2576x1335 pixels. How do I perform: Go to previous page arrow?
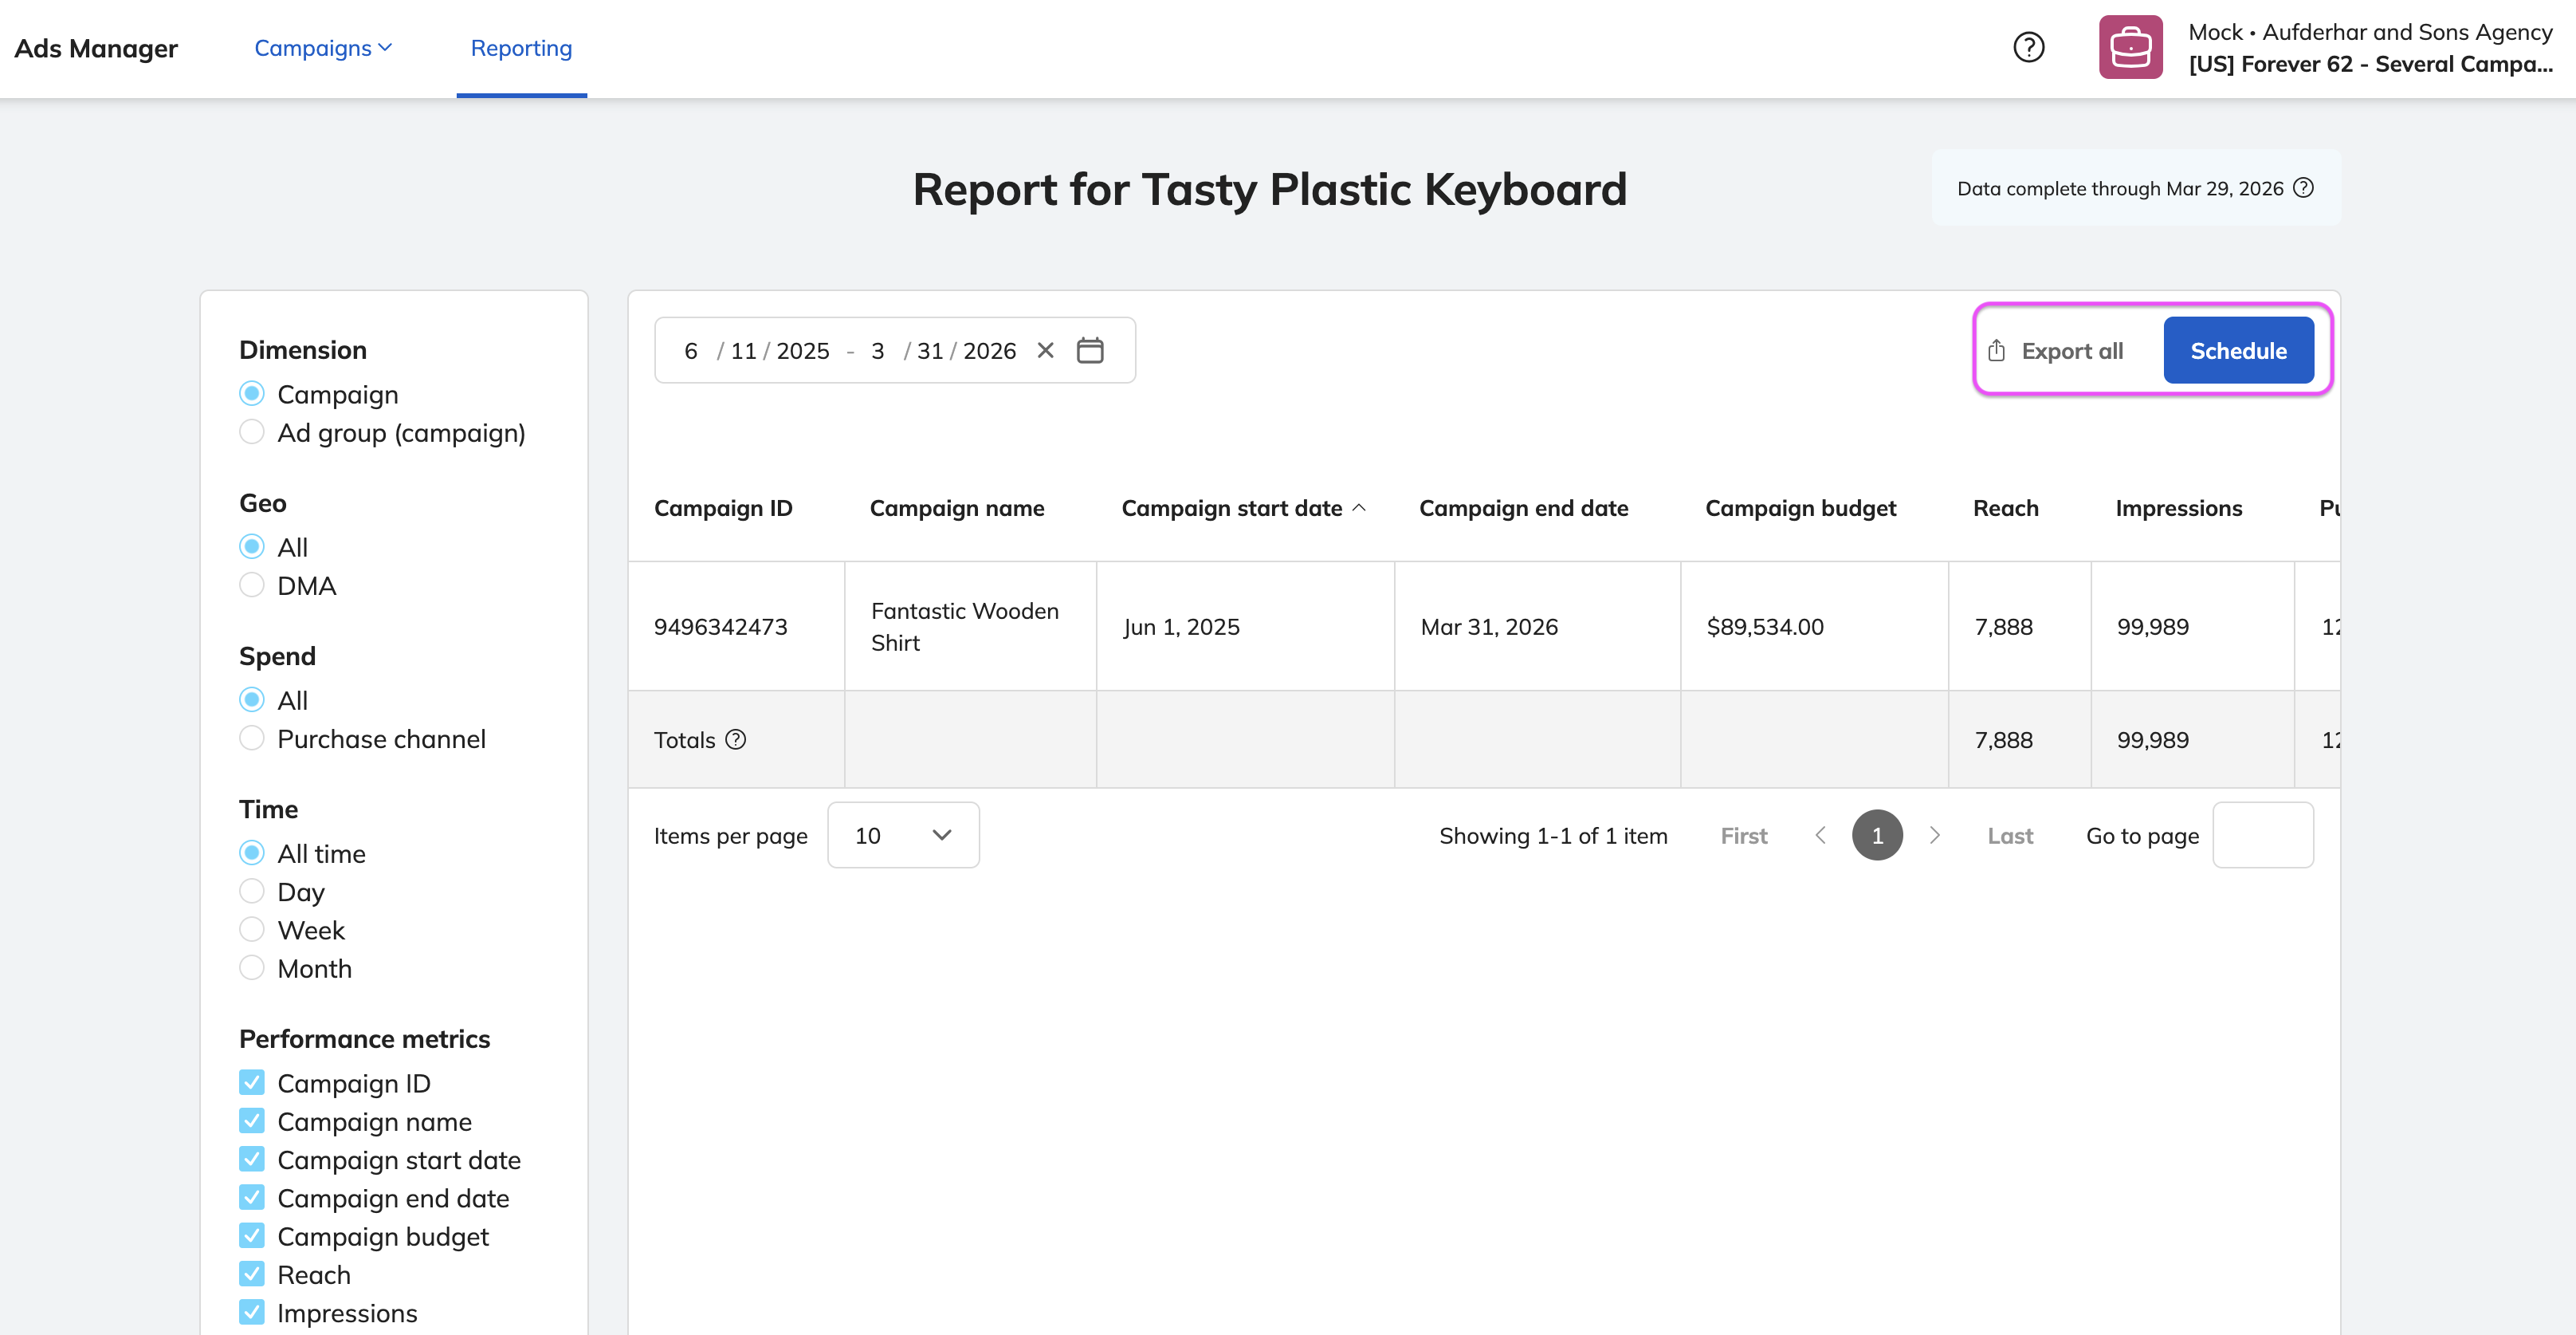pos(1820,835)
